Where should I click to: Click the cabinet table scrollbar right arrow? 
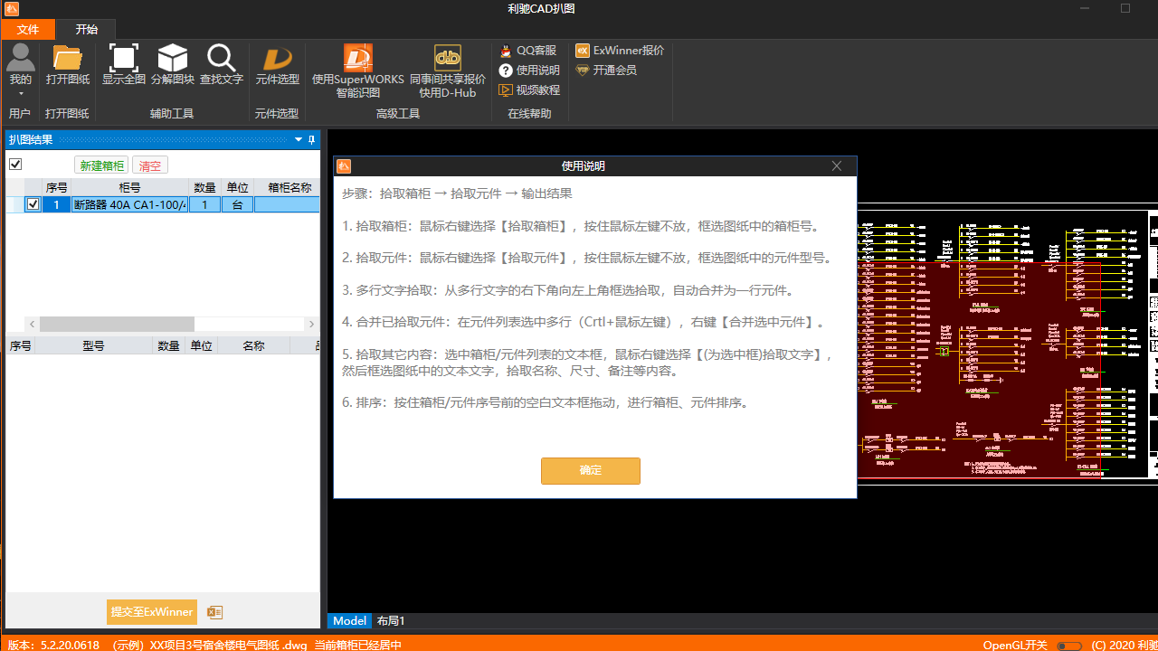point(312,324)
